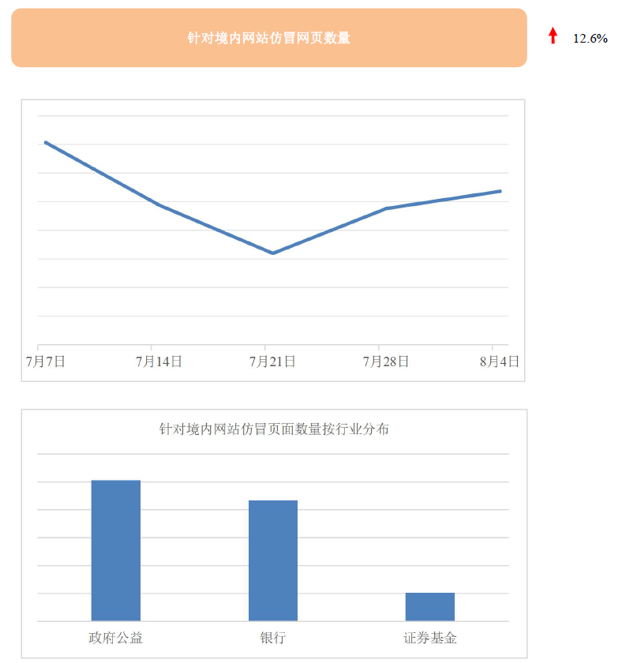Click the 8月4日 axis label

(500, 361)
